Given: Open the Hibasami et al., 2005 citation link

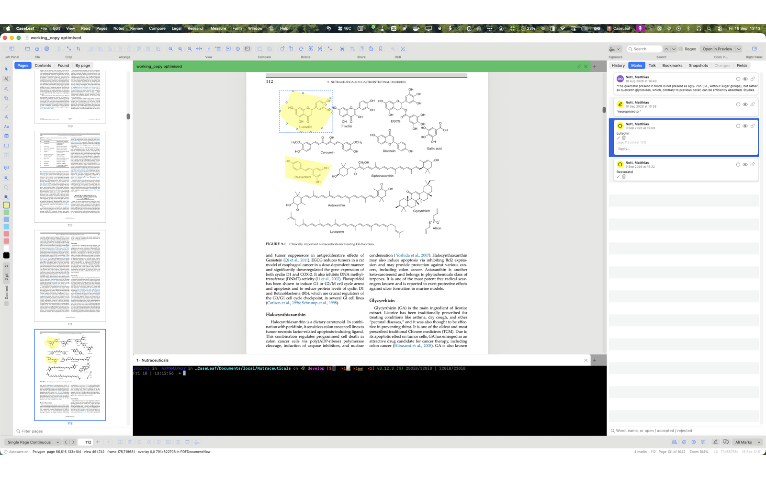Looking at the screenshot, I should coord(412,345).
